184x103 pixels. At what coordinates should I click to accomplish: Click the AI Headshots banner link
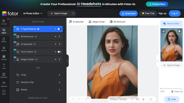click(x=89, y=4)
